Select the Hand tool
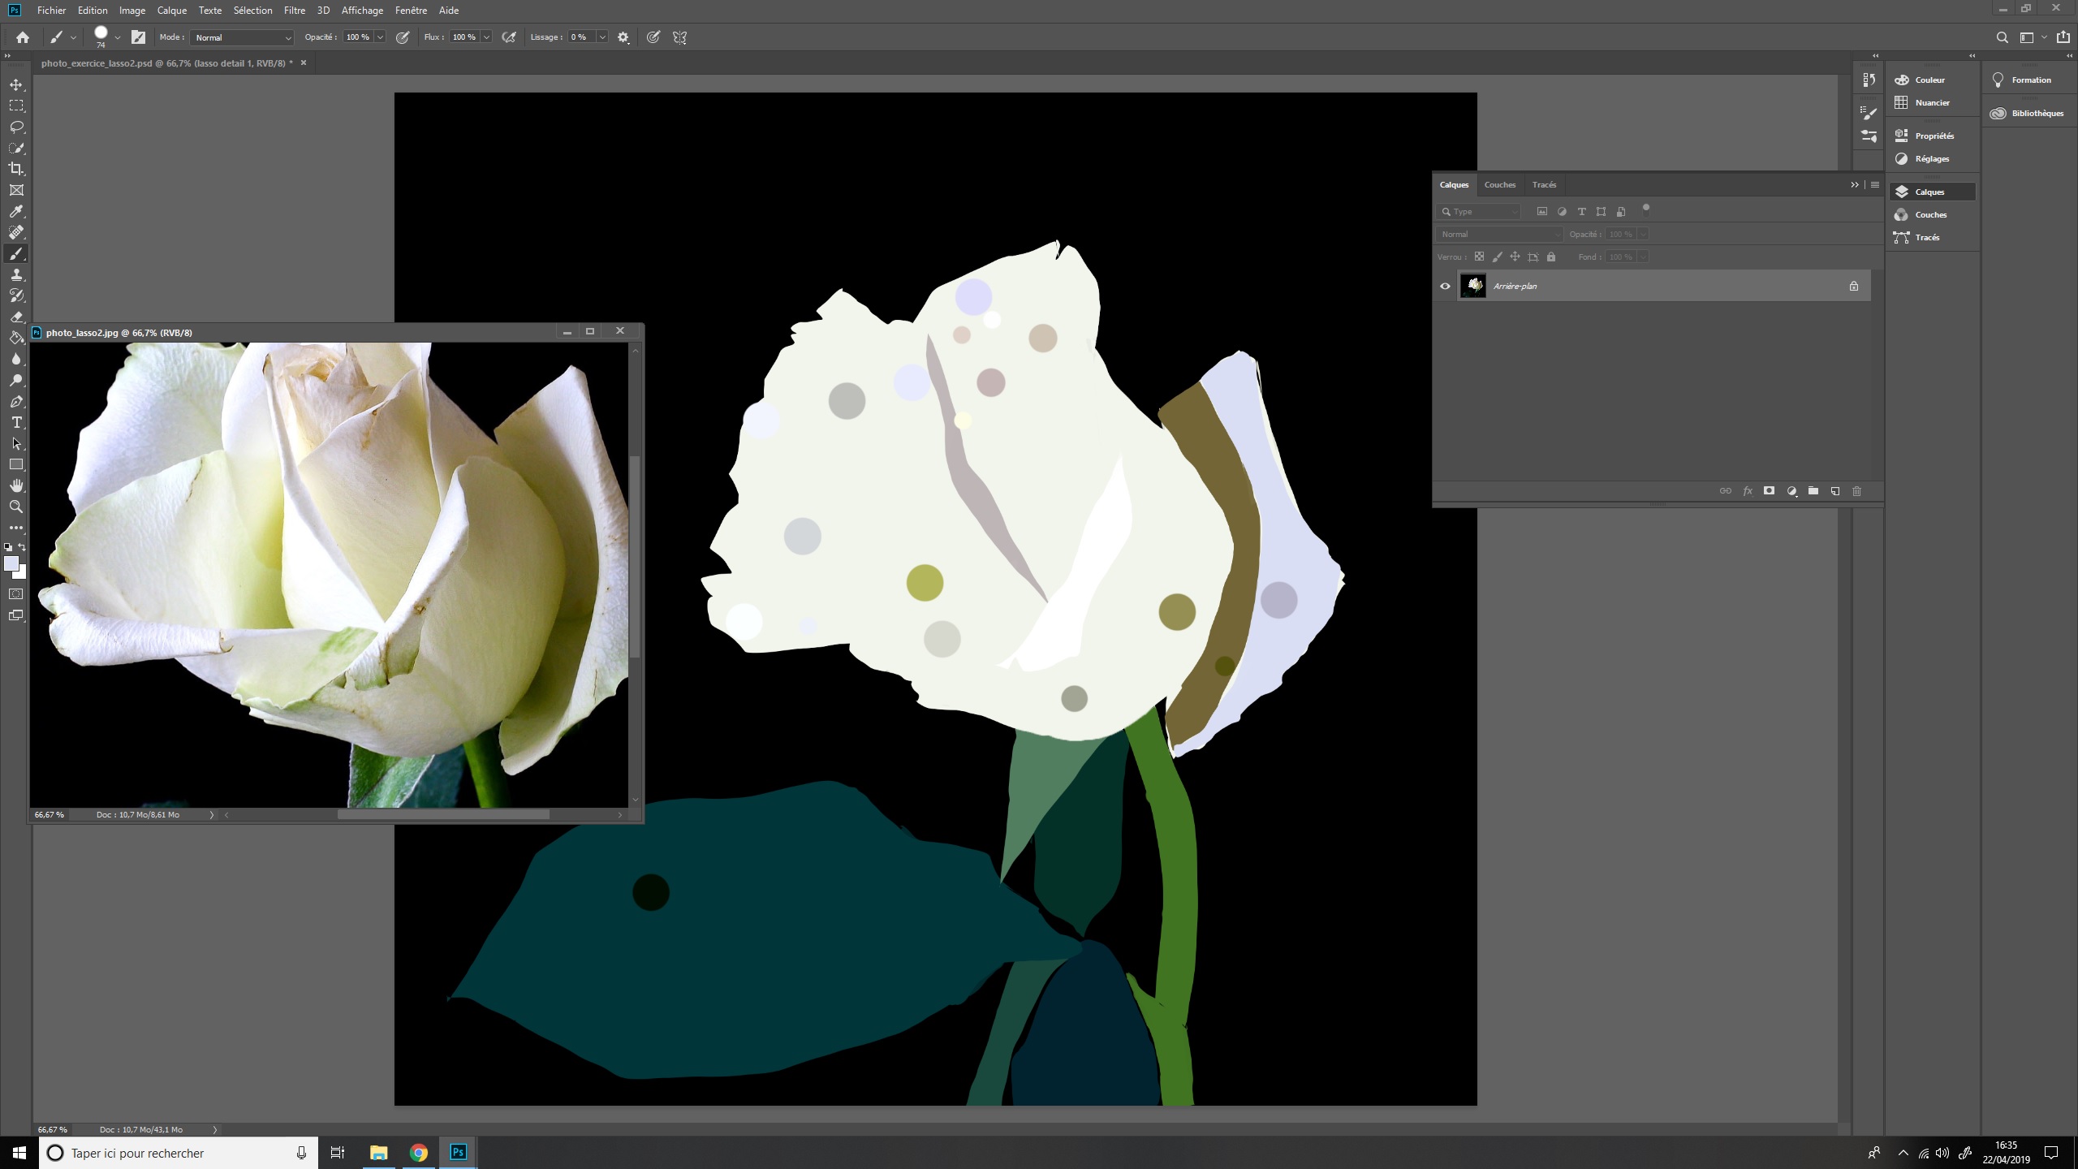This screenshot has height=1169, width=2078. click(16, 485)
